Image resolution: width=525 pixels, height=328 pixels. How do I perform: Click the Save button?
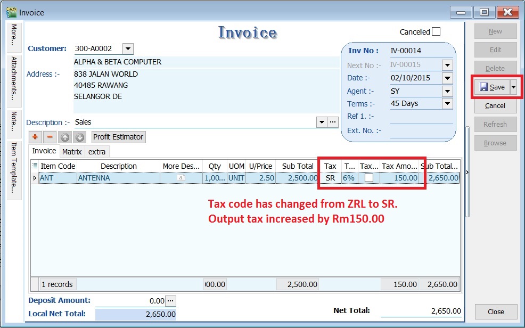pyautogui.click(x=492, y=87)
